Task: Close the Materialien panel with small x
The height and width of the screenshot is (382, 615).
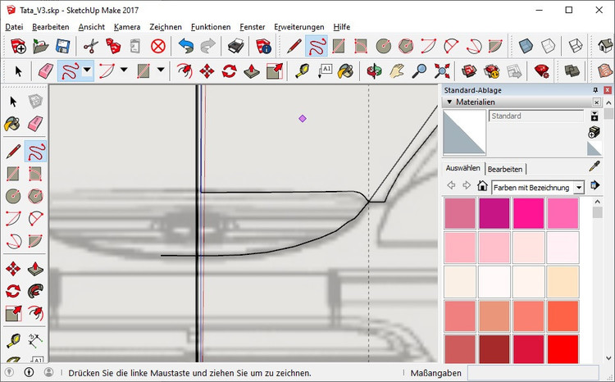Action: (597, 102)
